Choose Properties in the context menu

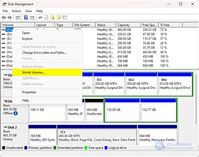pyautogui.click(x=47, y=92)
